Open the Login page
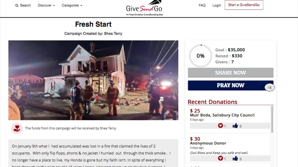The width and height of the screenshot is (298, 167). point(217,5)
